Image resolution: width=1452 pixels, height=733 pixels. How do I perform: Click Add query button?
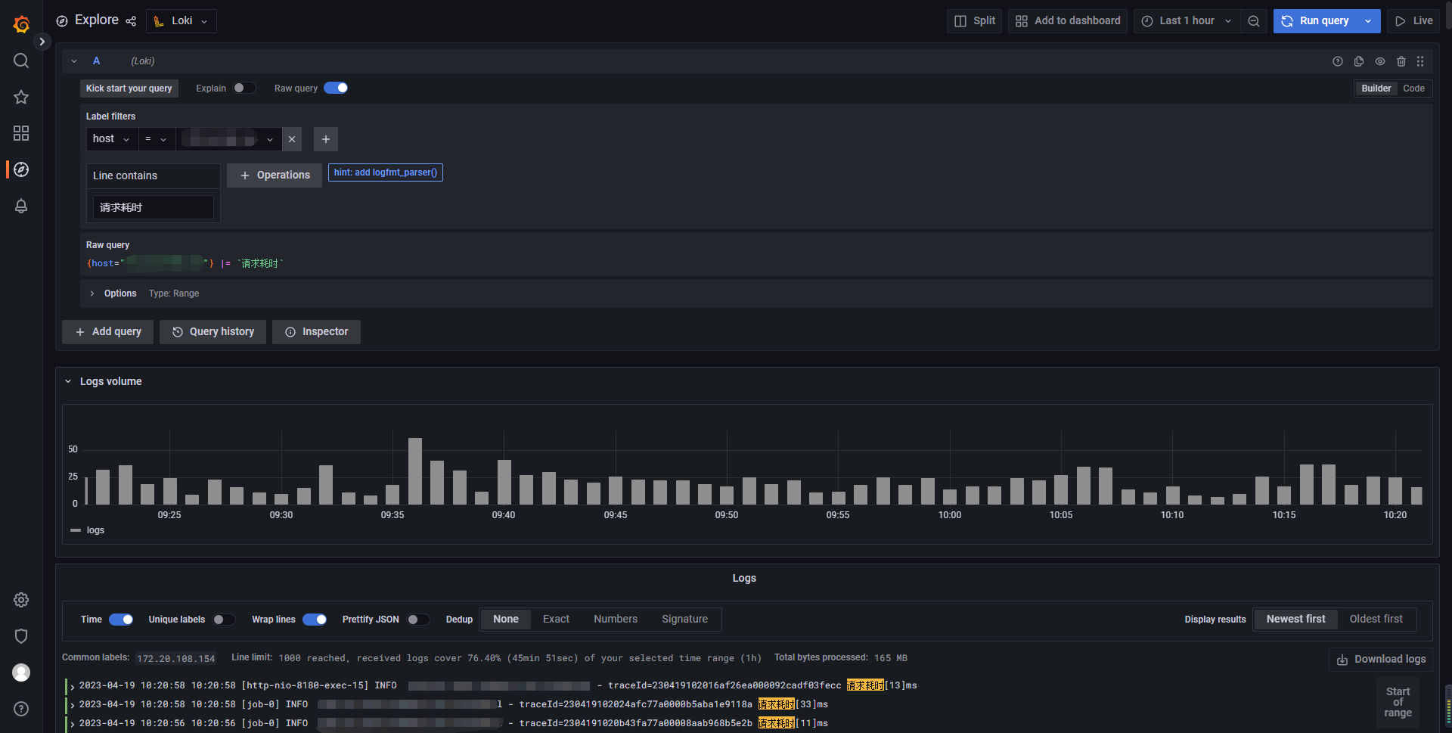(x=107, y=332)
